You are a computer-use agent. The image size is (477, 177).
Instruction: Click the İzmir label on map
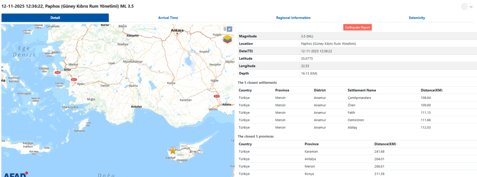click(67, 70)
